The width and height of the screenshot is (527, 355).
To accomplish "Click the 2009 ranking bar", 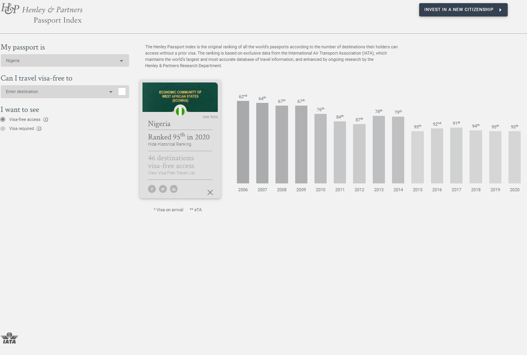I will (x=301, y=145).
